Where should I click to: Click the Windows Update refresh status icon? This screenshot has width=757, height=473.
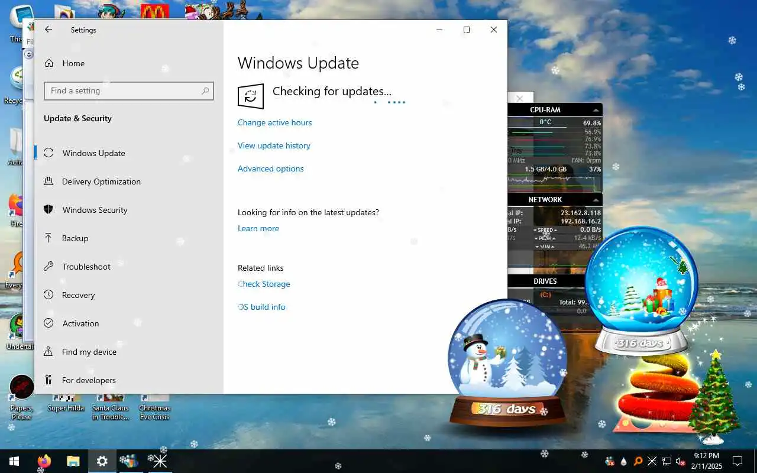pos(250,96)
